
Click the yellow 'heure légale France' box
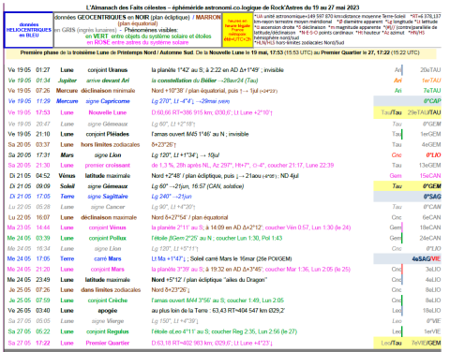[x=237, y=30]
